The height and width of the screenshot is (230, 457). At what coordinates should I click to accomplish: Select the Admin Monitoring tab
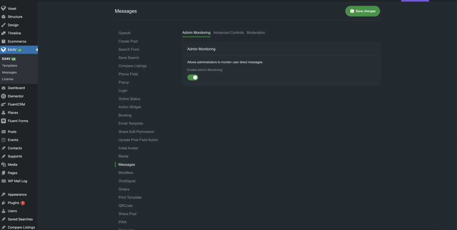[196, 33]
